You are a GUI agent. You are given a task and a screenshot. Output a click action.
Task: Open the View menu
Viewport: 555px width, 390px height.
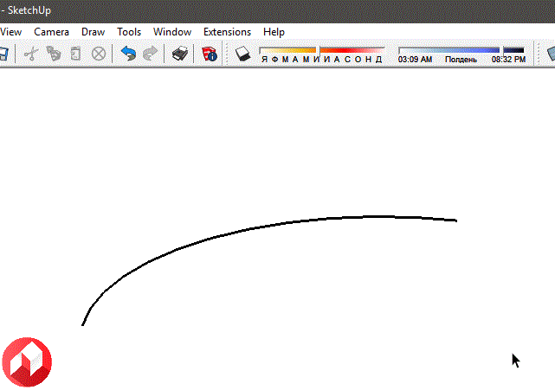coord(10,32)
